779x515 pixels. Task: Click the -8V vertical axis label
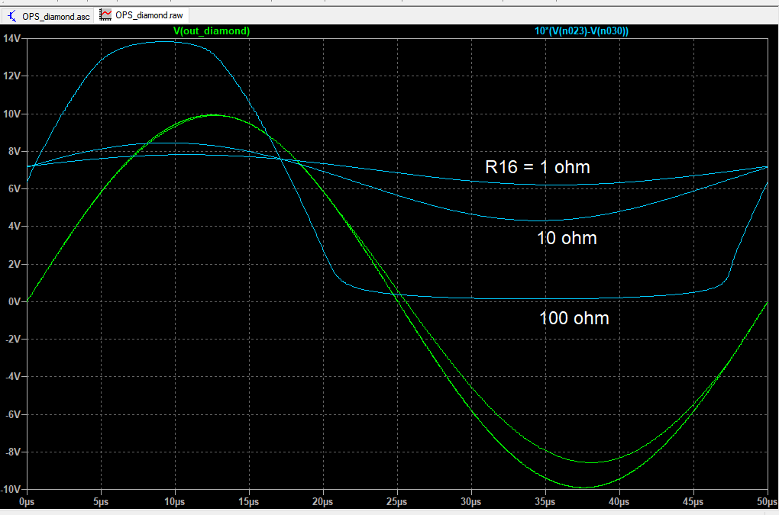(13, 452)
